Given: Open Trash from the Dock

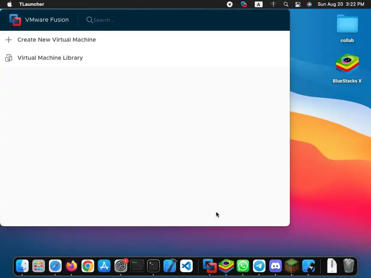Looking at the screenshot, I should coord(349,266).
